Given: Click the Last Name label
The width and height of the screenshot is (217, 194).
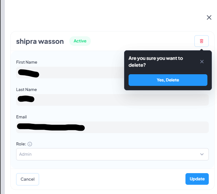Looking at the screenshot, I should [26, 90].
